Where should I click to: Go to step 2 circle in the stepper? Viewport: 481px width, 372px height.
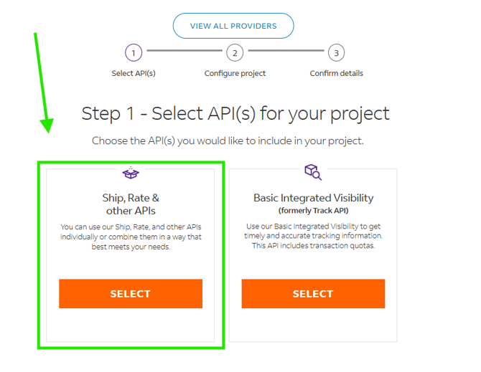235,52
